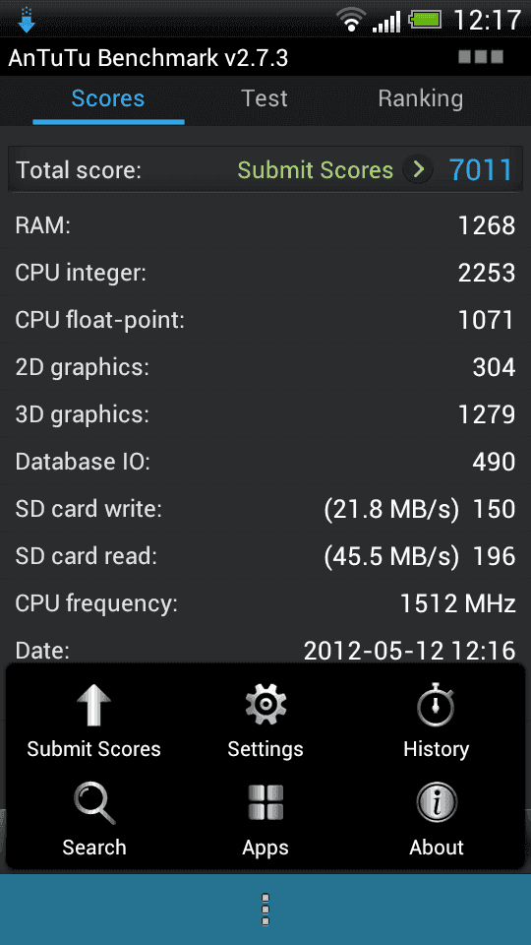Image resolution: width=531 pixels, height=945 pixels.
Task: Tap the About info icon
Action: pyautogui.click(x=437, y=803)
